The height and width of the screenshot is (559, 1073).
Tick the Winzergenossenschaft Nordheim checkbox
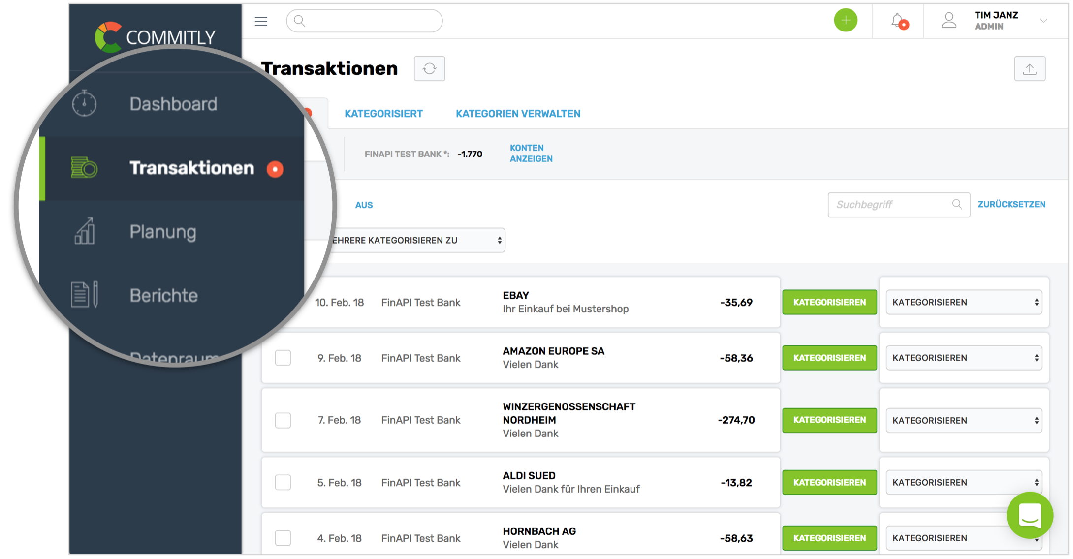pyautogui.click(x=283, y=420)
